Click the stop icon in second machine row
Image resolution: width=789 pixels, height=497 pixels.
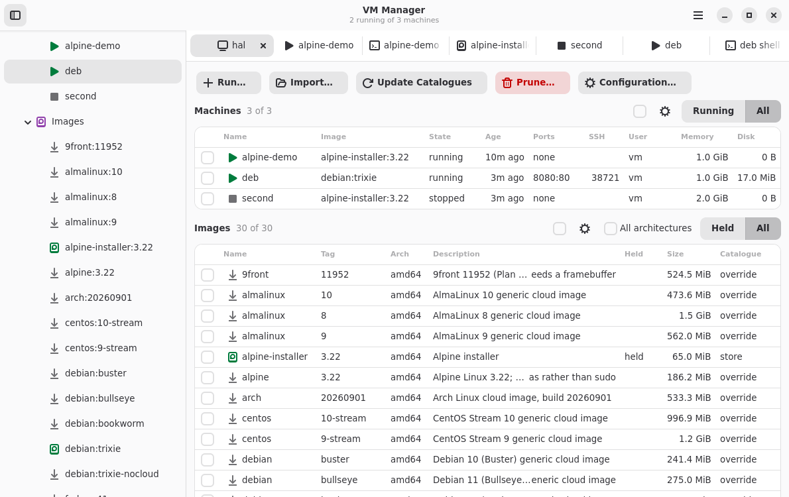[233, 199]
